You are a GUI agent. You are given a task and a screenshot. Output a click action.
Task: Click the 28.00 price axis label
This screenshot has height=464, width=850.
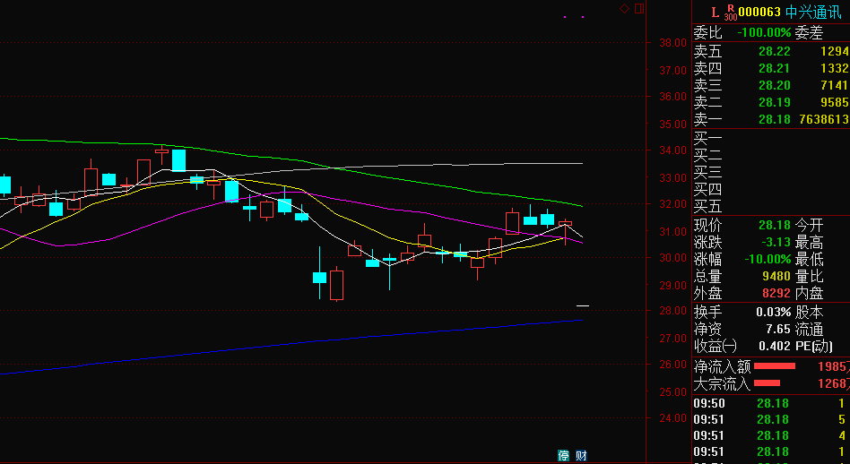point(672,311)
